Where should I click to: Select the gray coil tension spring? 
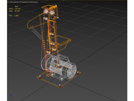pyautogui.click(x=37, y=34)
